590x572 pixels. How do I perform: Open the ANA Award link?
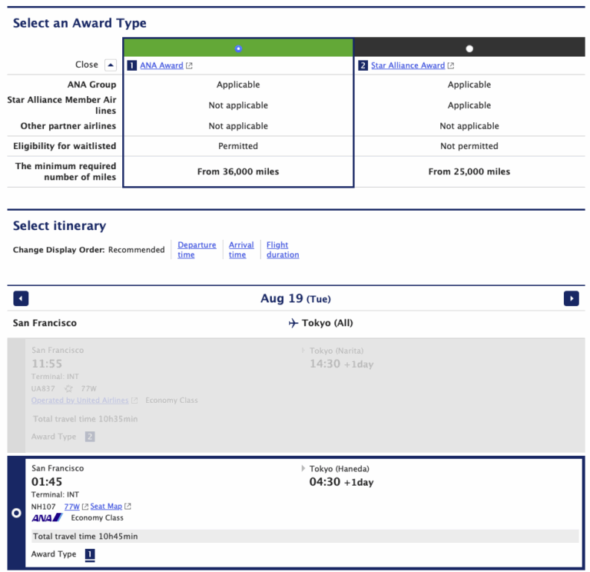[x=161, y=65]
